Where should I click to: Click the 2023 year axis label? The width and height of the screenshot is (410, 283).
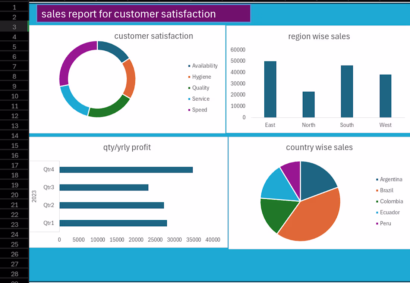coord(34,196)
